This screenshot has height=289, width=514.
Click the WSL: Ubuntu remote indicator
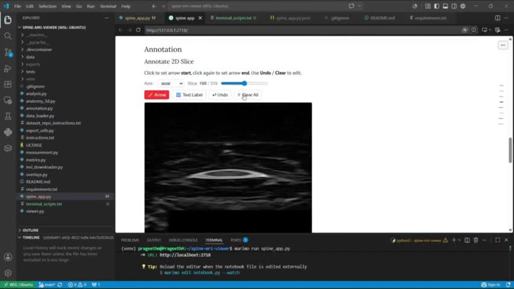tap(19, 285)
